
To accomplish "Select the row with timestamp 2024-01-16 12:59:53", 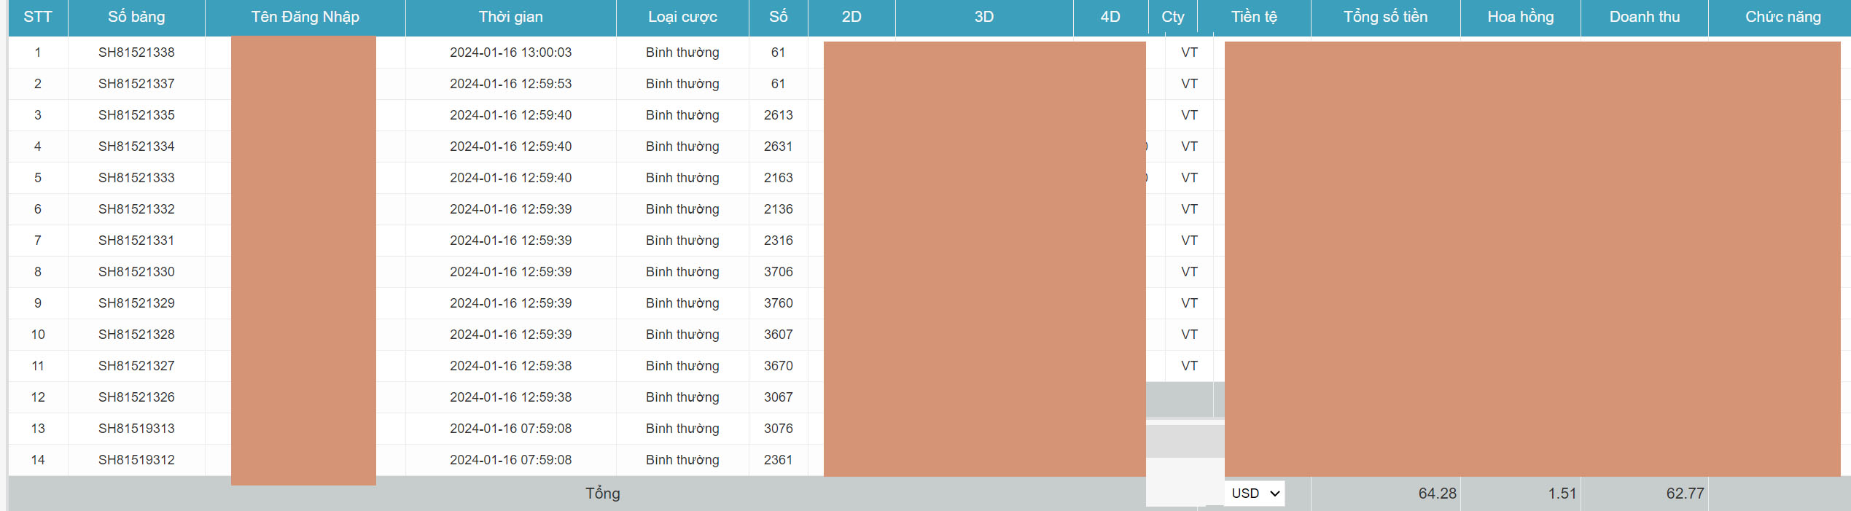I will [510, 84].
